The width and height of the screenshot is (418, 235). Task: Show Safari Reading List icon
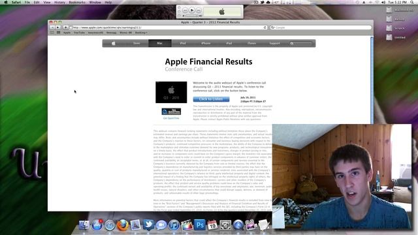point(52,33)
